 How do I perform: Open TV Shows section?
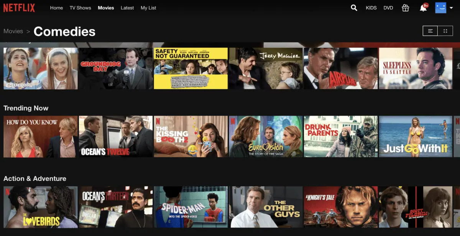click(x=80, y=8)
